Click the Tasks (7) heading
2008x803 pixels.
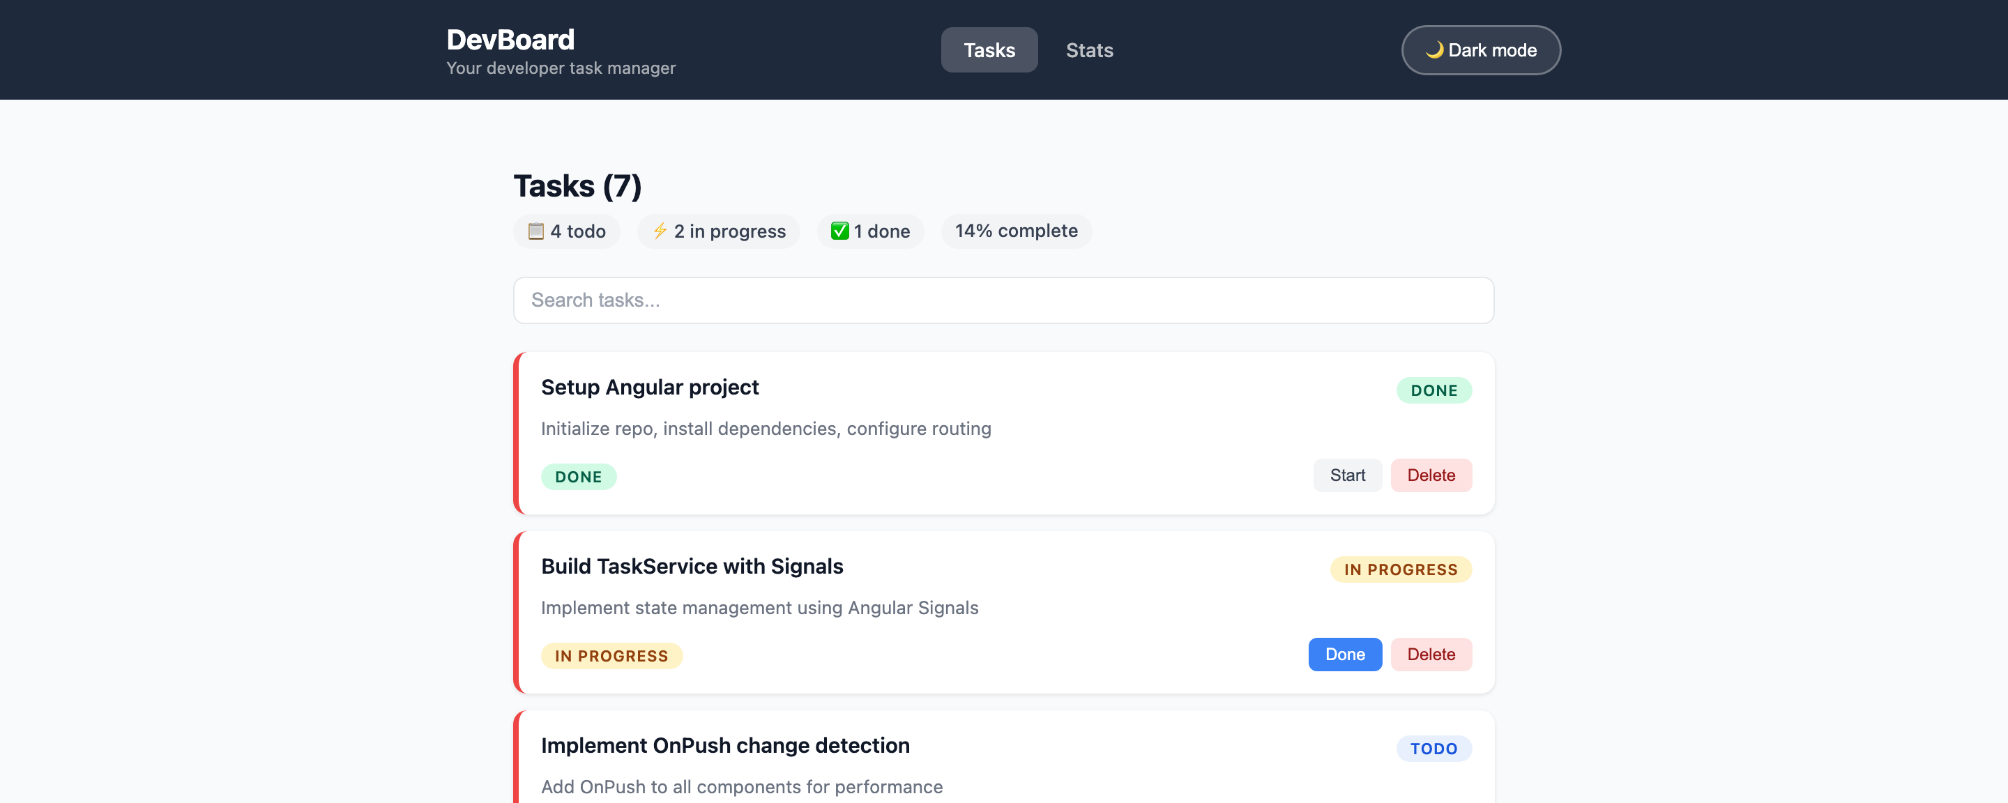(x=577, y=186)
